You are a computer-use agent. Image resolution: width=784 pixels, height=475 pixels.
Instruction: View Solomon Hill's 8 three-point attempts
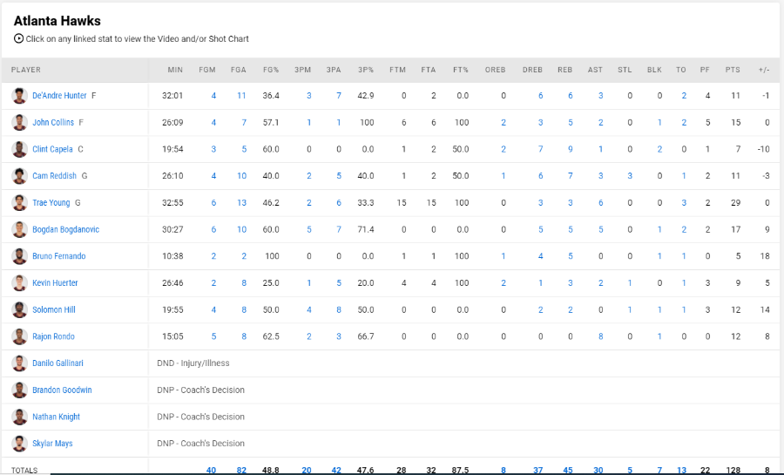339,309
